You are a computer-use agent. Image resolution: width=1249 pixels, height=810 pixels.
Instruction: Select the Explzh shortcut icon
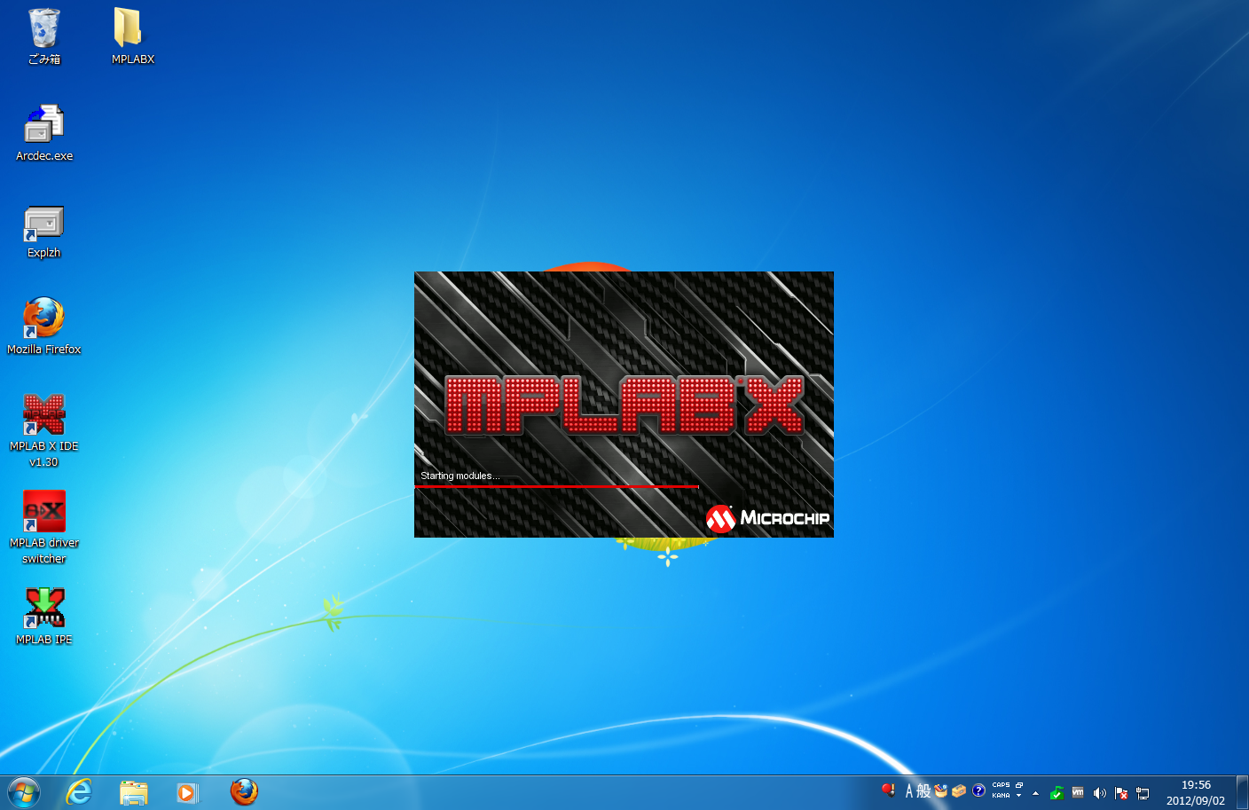[43, 231]
